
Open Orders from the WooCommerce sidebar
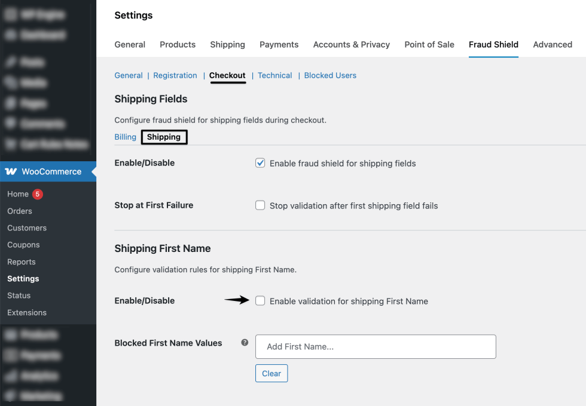click(x=20, y=211)
